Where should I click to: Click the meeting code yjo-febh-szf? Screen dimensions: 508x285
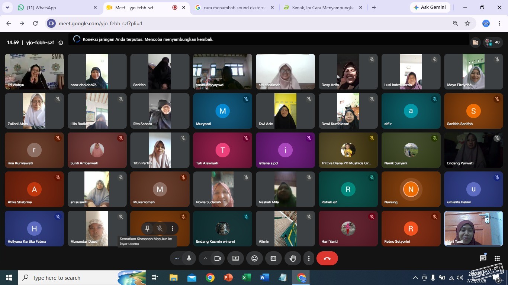coord(40,43)
